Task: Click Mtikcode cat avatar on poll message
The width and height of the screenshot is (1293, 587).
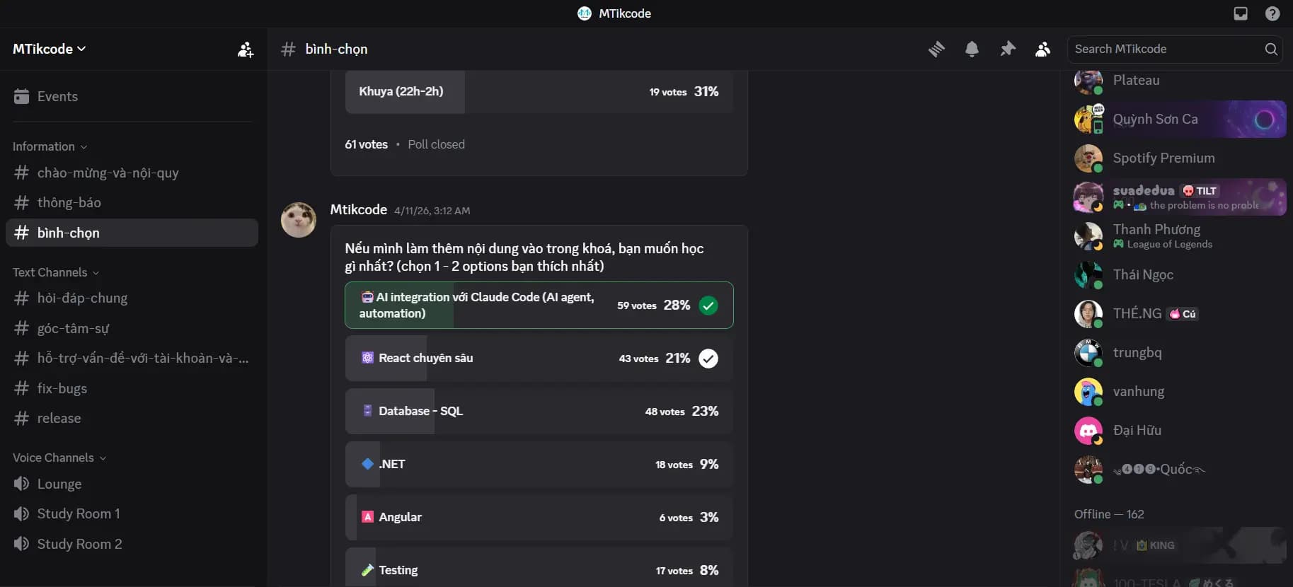Action: 299,219
